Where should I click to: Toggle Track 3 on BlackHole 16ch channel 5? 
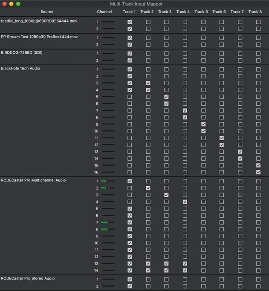(166, 97)
